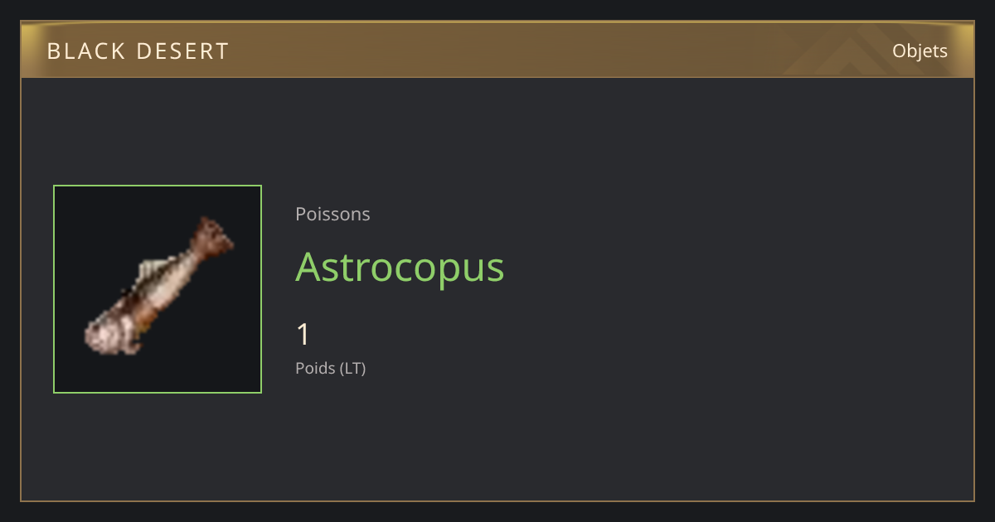This screenshot has width=995, height=522.
Task: Open the Objets section link
Action: click(920, 51)
